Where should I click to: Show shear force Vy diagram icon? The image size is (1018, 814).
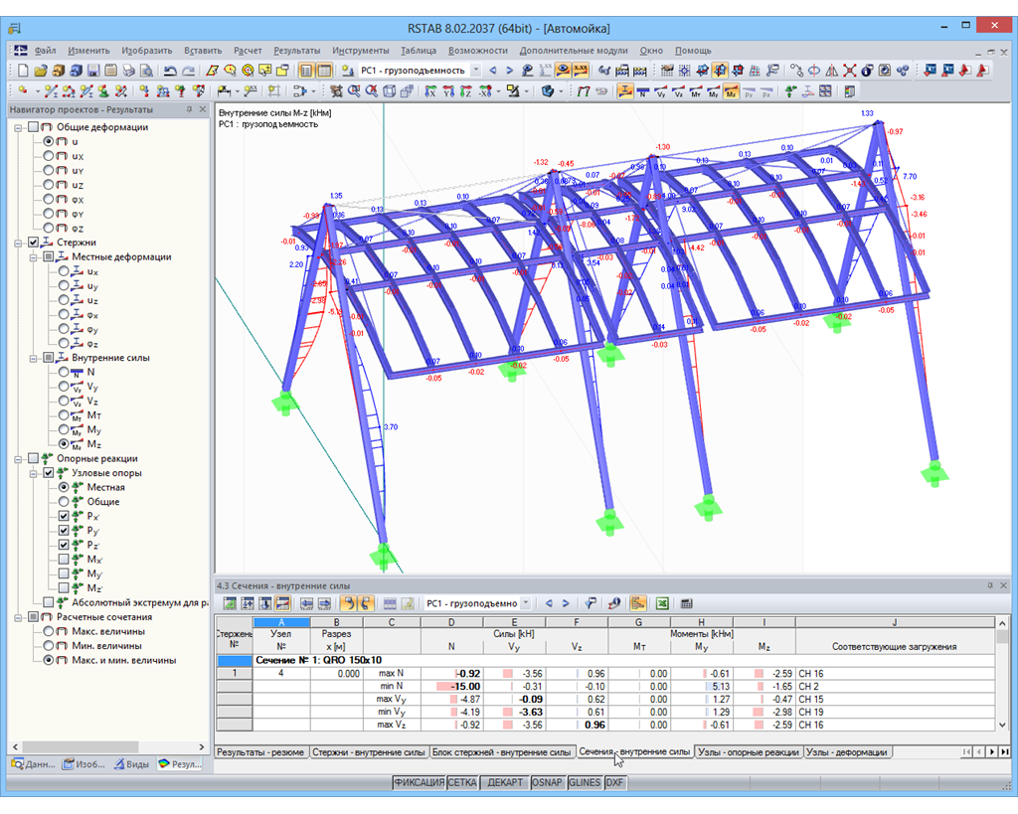click(661, 91)
